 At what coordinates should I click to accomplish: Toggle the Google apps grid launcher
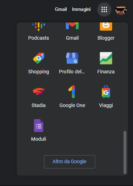point(104,9)
